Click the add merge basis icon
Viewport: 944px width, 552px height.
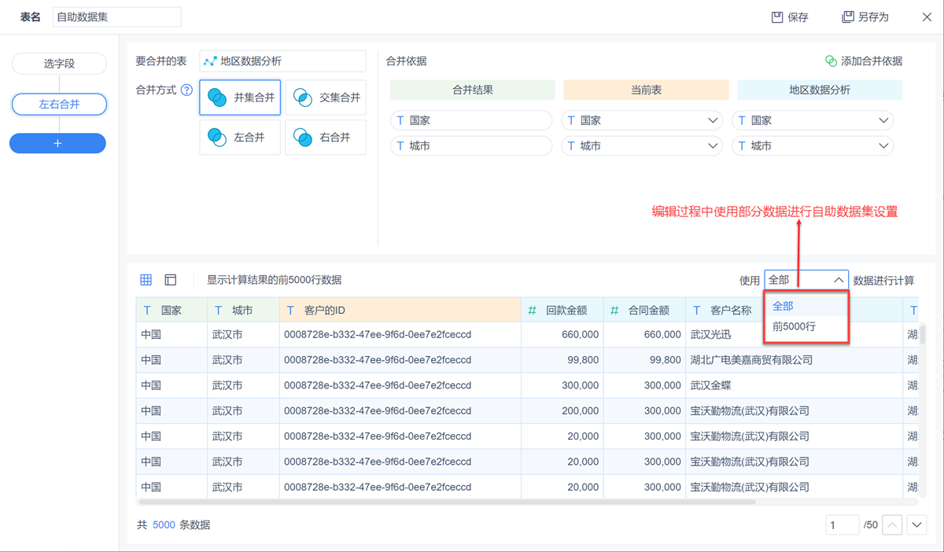831,61
